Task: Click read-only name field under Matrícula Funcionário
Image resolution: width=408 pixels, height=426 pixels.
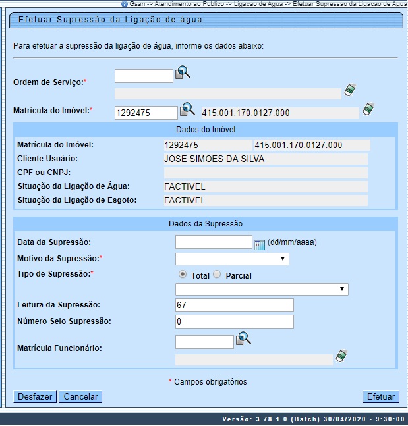Action: [x=254, y=359]
